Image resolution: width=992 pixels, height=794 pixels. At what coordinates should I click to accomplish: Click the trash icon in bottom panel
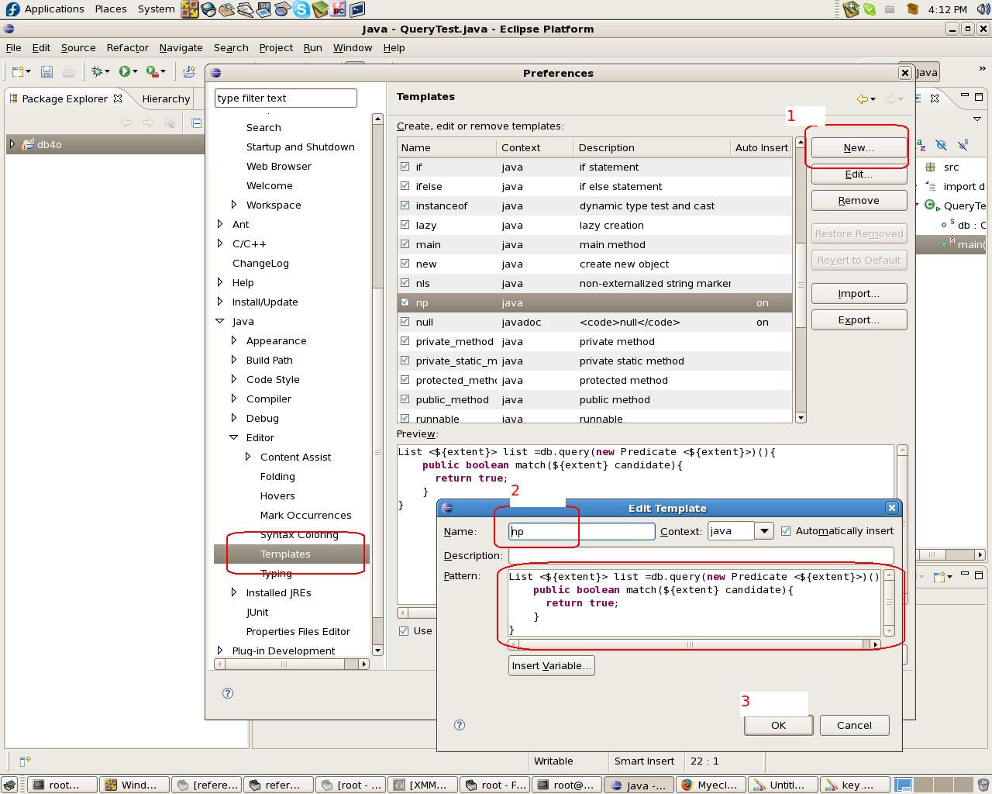tap(982, 785)
